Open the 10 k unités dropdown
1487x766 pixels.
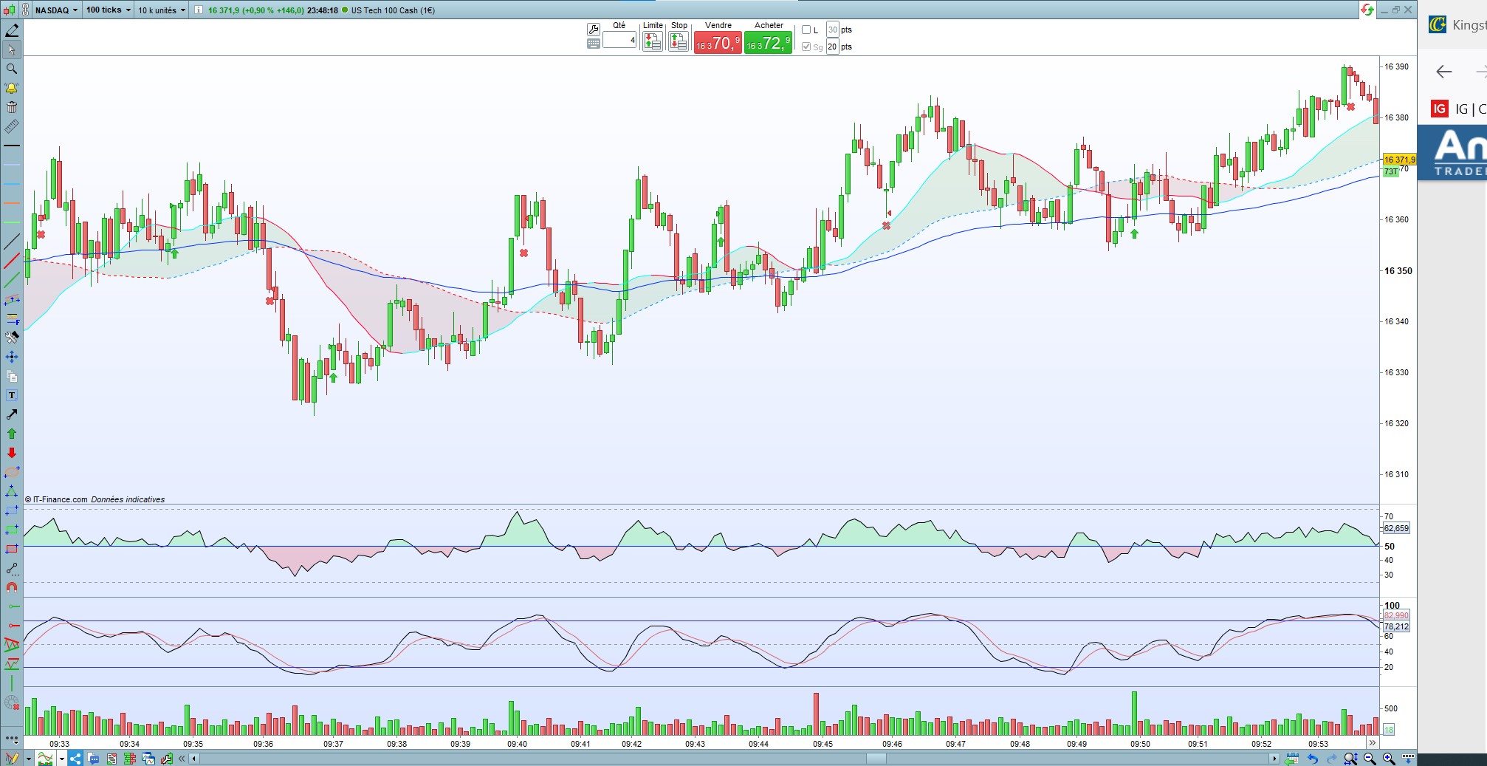[x=162, y=10]
